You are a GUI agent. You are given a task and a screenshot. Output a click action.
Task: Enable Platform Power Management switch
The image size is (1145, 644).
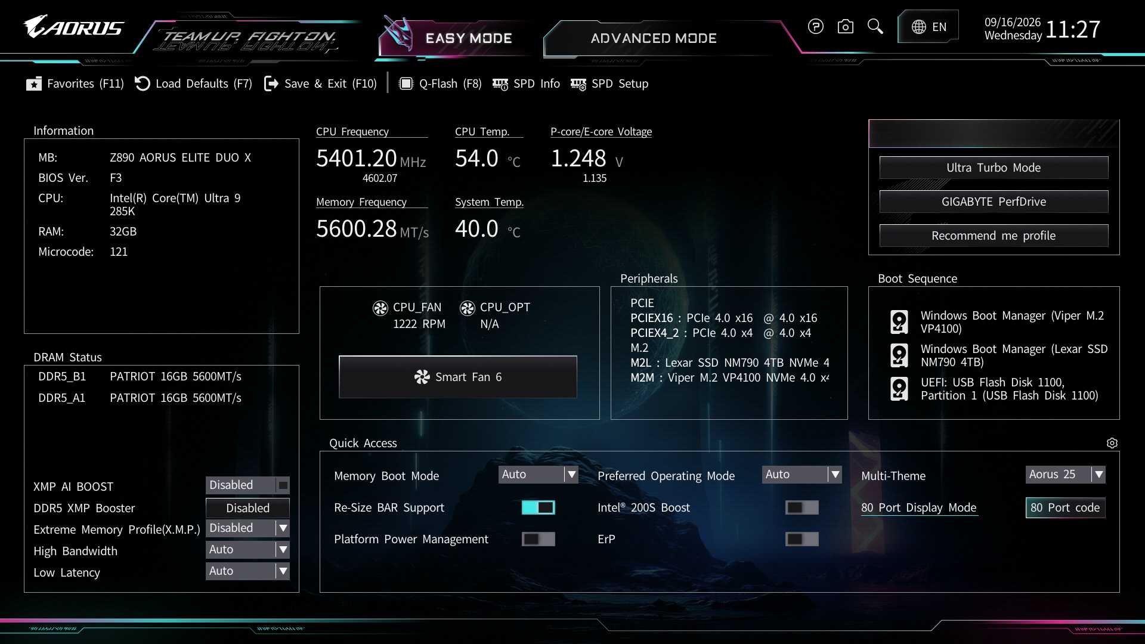click(538, 539)
